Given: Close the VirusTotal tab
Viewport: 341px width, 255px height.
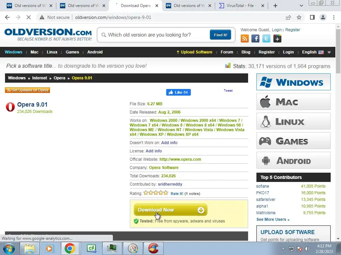Looking at the screenshot, I should [263, 6].
